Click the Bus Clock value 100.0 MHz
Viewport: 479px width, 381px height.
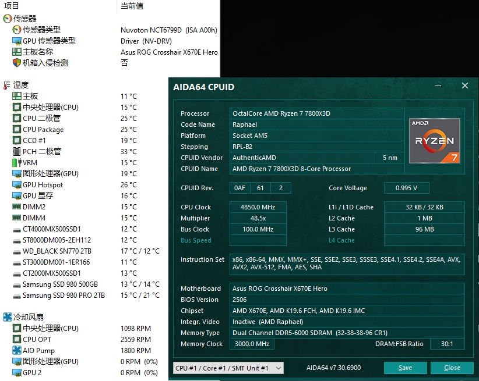click(258, 229)
